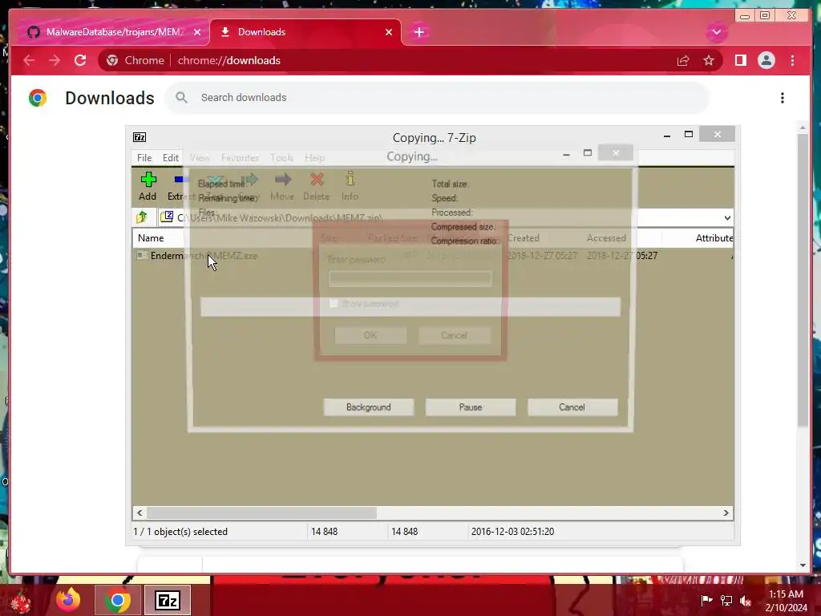Image resolution: width=821 pixels, height=616 pixels.
Task: Click the Start button ornament in taskbar
Action: click(22, 602)
